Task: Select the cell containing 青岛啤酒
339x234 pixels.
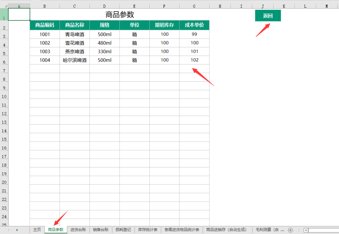Action: [x=74, y=34]
